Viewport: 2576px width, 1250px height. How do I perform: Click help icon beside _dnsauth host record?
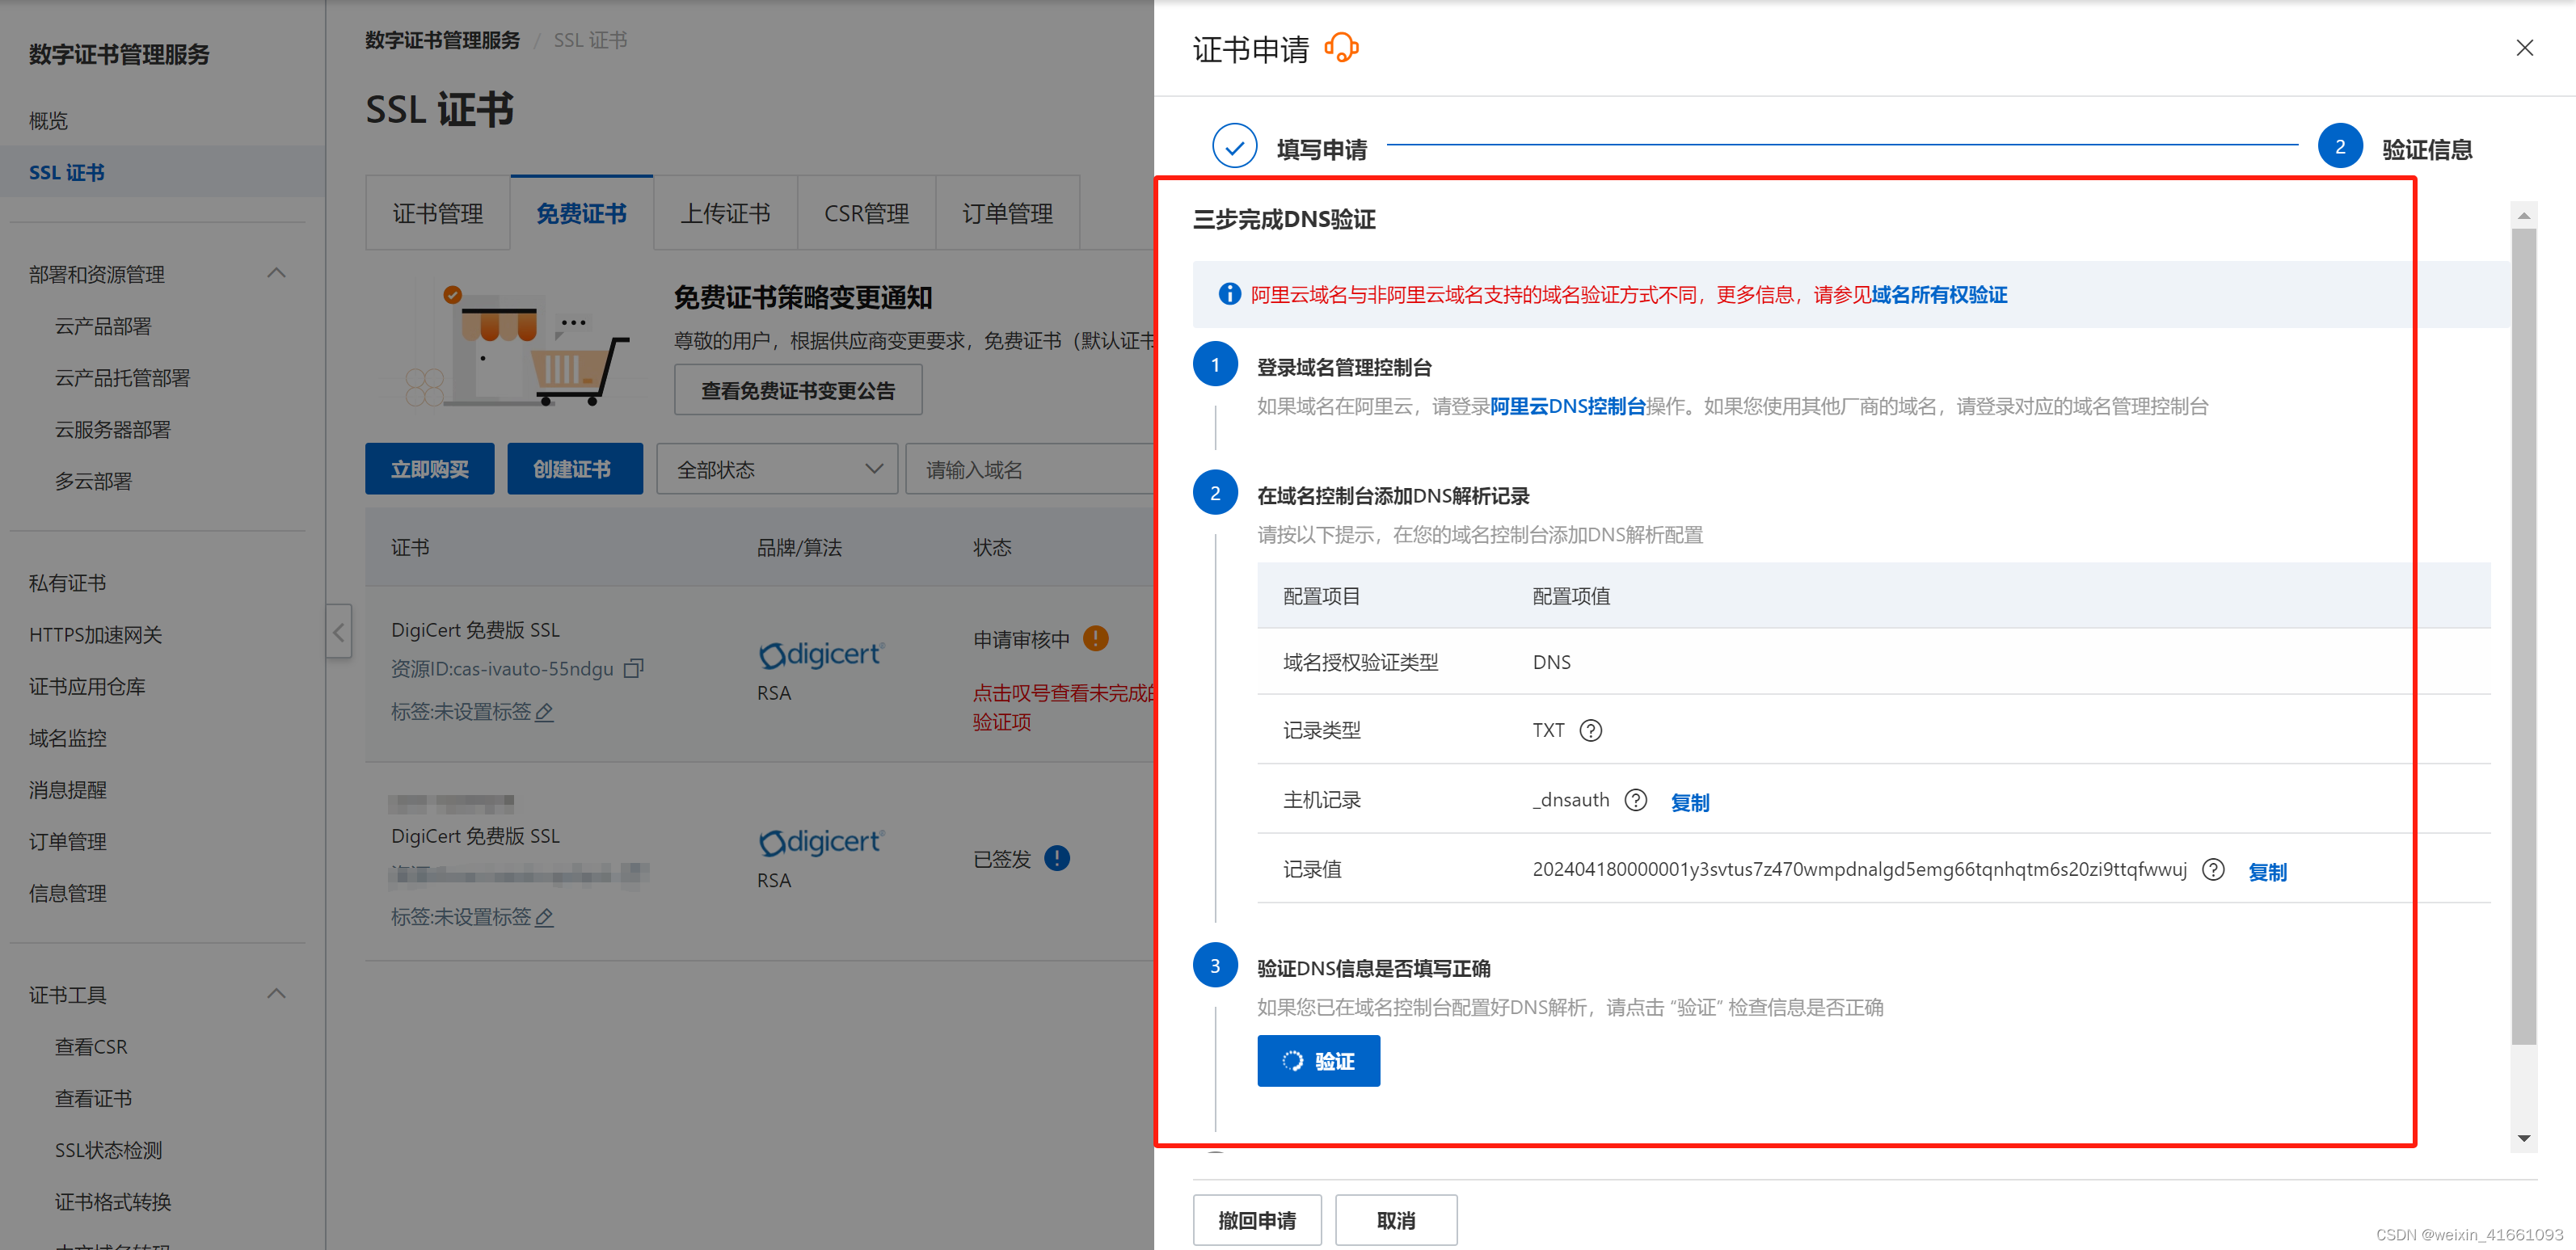pyautogui.click(x=1635, y=800)
